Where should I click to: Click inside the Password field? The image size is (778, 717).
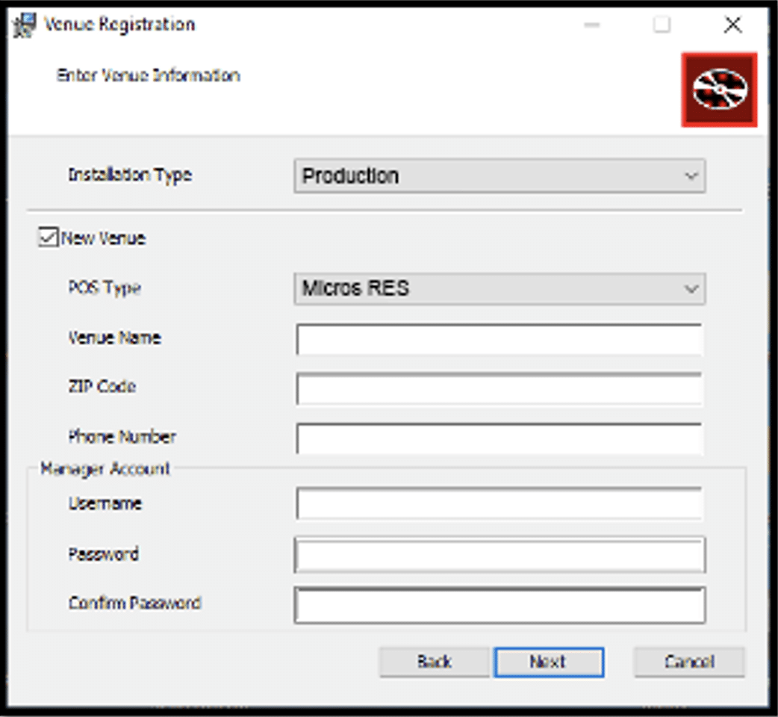tap(500, 554)
